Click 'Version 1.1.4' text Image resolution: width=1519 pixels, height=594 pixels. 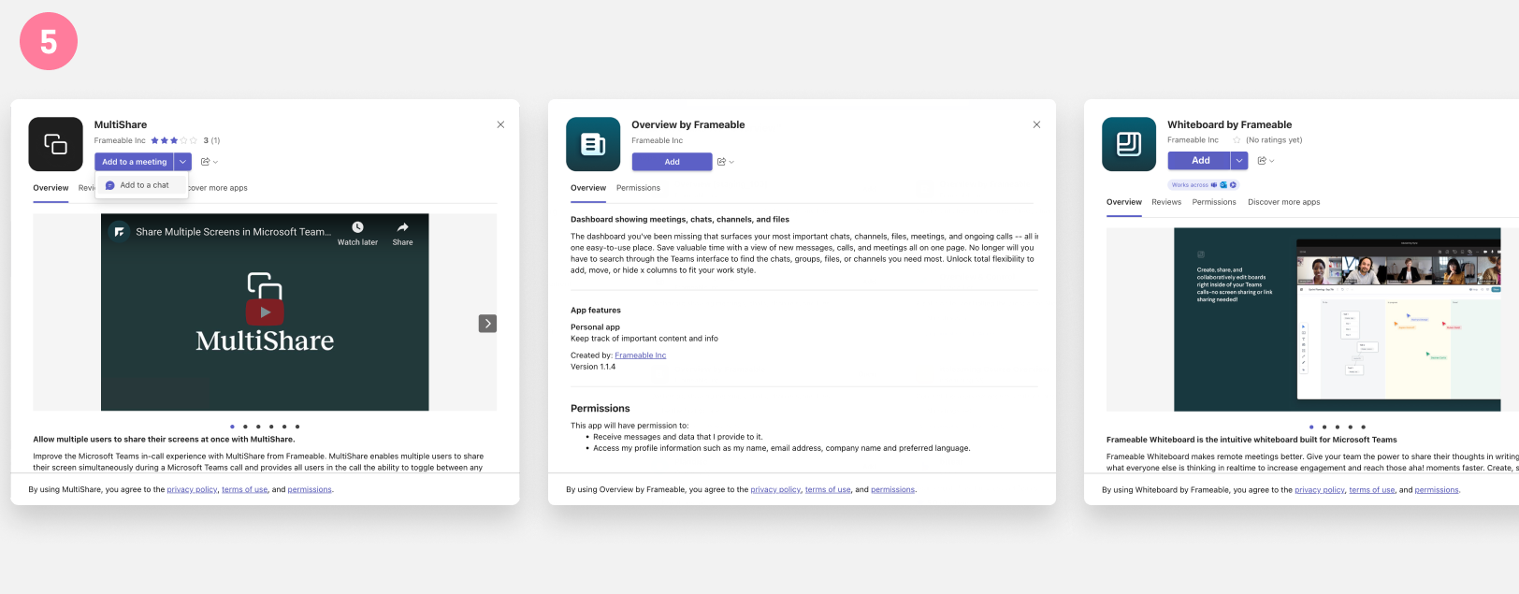pos(593,367)
